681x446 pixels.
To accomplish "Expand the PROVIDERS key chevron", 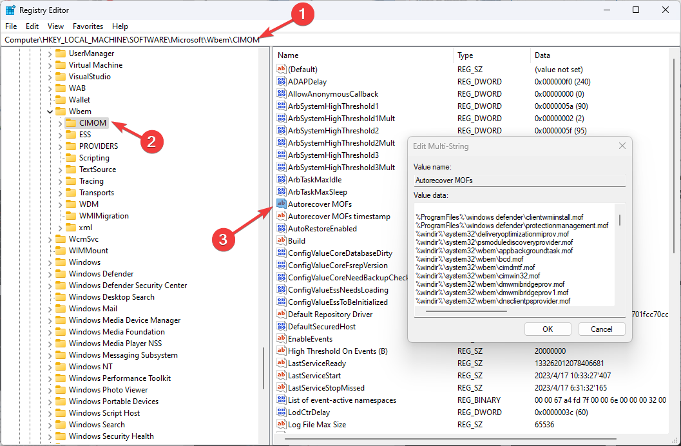I will 61,146.
